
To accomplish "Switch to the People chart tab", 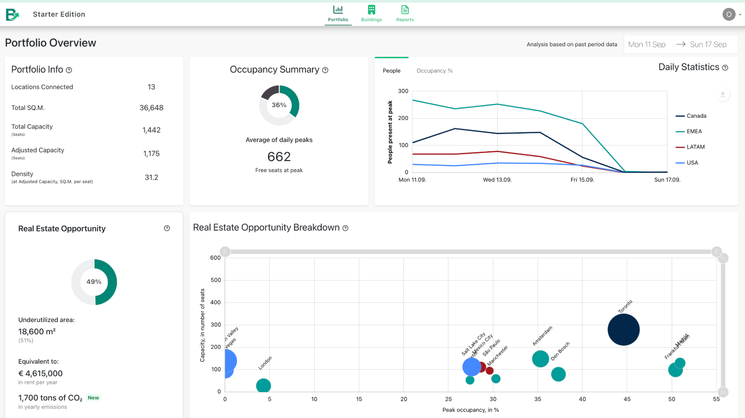I will click(391, 71).
